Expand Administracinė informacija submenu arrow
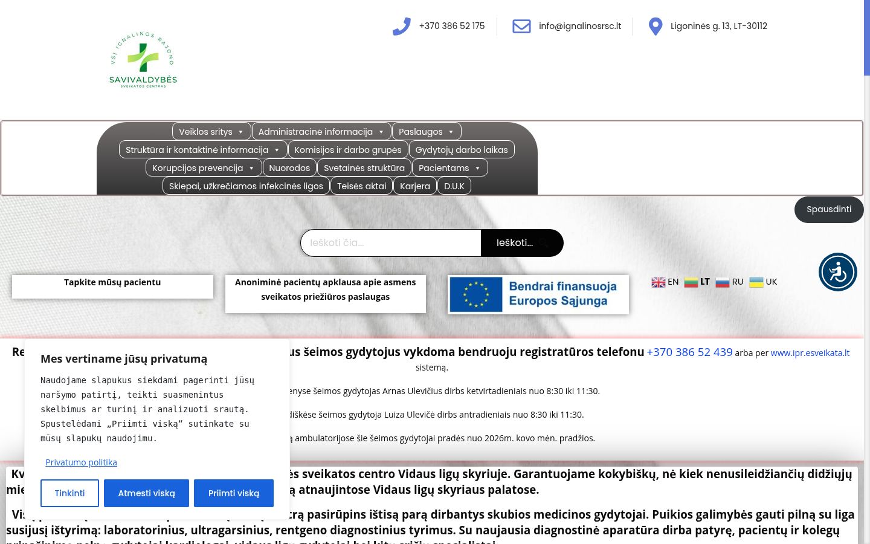Screen dimensions: 870x544 tap(381, 132)
